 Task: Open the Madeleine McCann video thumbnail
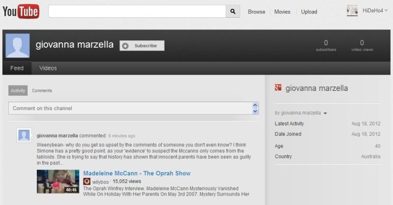[x=58, y=181]
